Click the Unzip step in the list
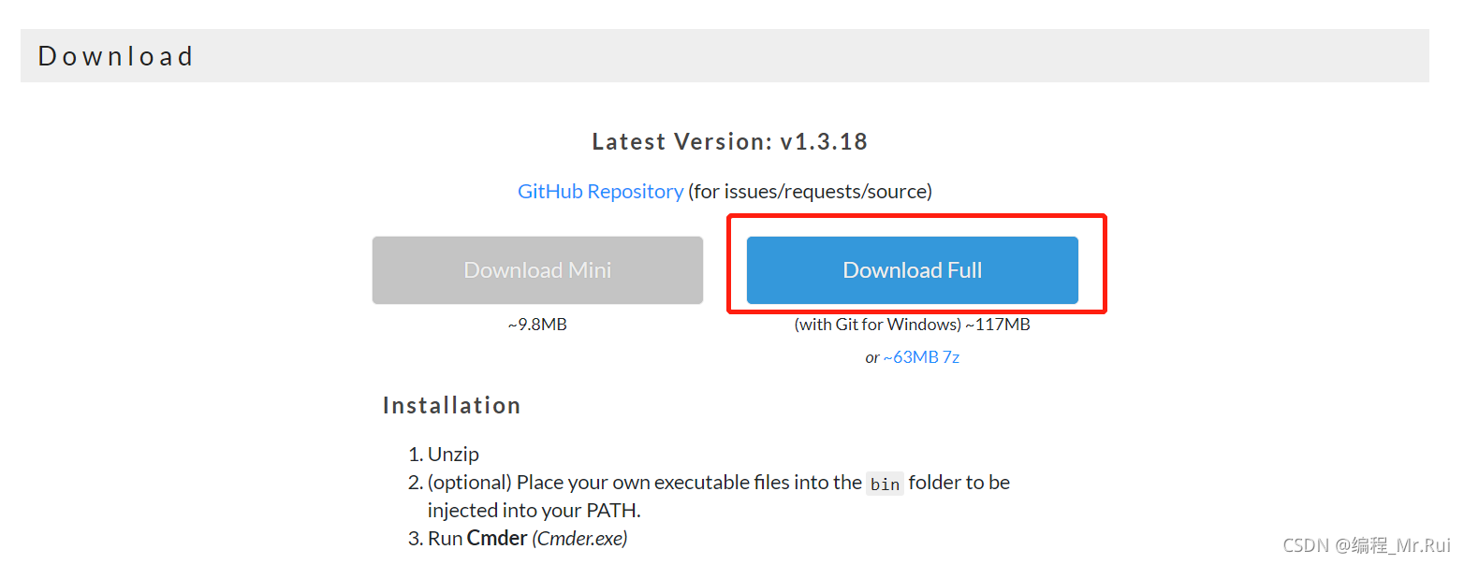This screenshot has height=564, width=1464. pyautogui.click(x=453, y=455)
